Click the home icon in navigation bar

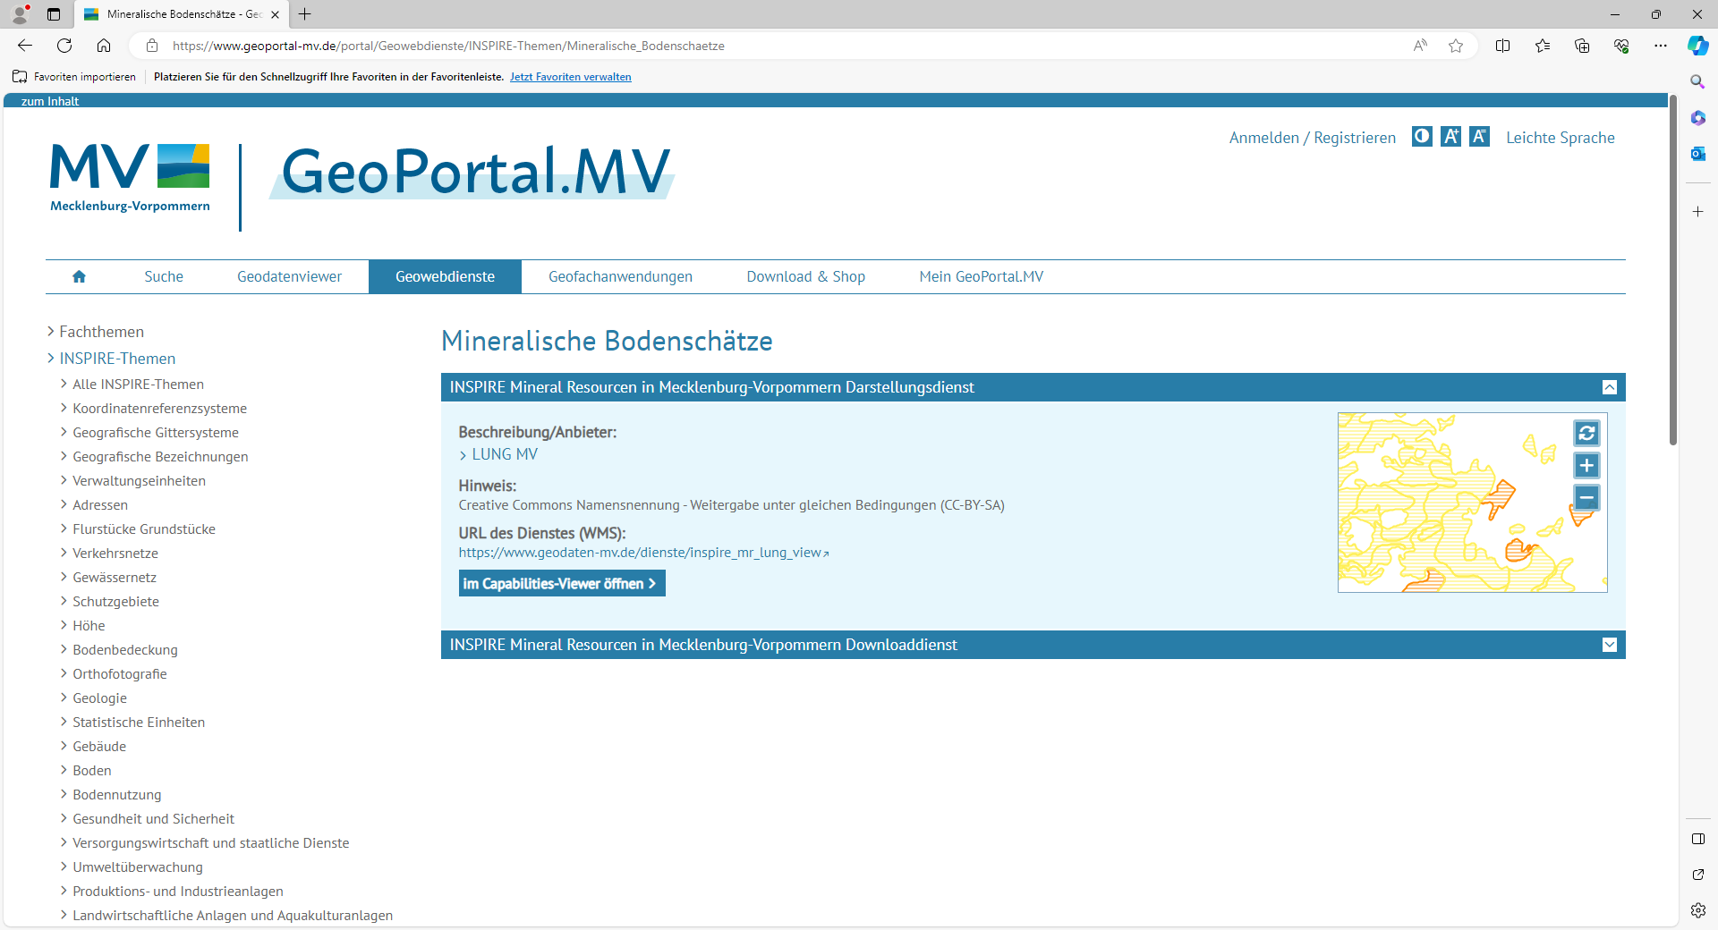[x=79, y=276]
